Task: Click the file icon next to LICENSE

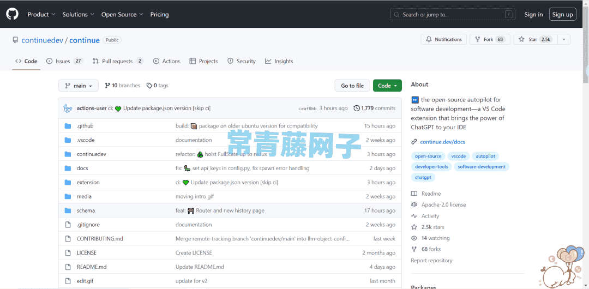Action: click(68, 253)
